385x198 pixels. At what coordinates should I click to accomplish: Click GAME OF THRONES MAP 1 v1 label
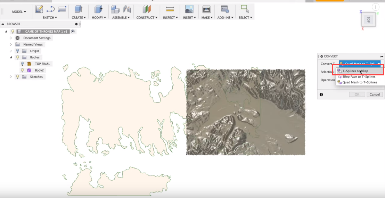[46, 31]
